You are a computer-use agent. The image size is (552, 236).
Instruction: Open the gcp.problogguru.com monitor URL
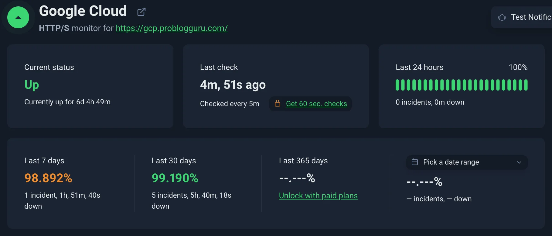pyautogui.click(x=172, y=28)
